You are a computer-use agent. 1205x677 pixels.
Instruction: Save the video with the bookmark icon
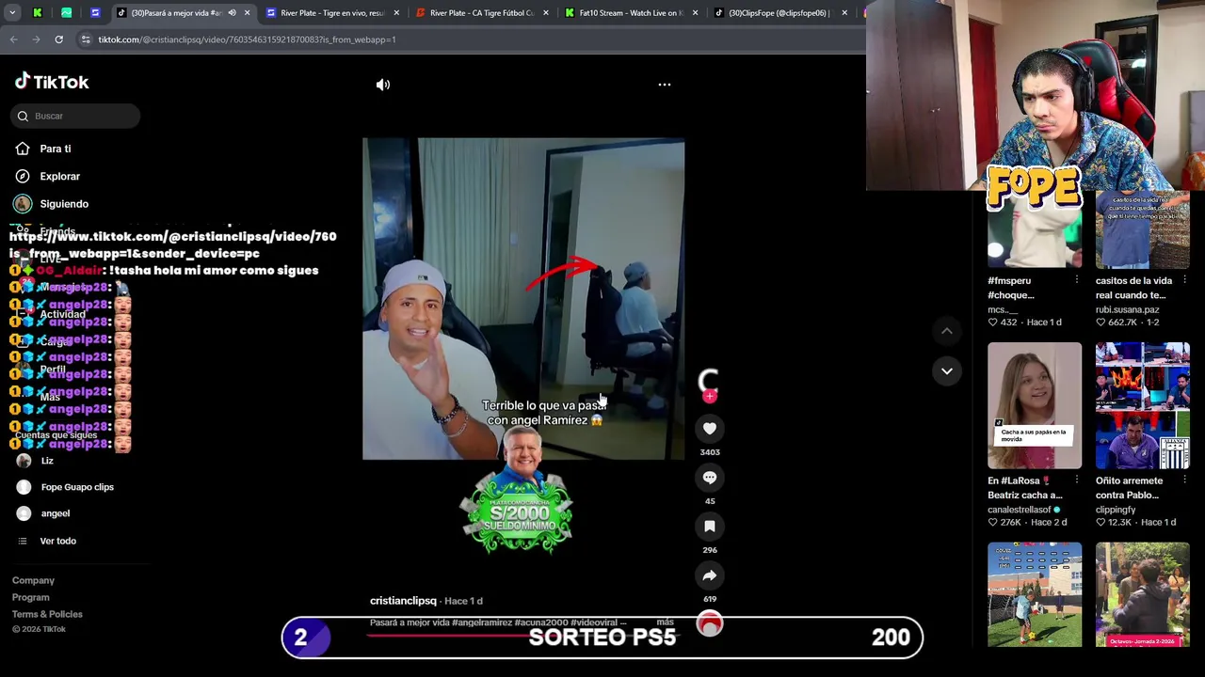click(x=710, y=527)
